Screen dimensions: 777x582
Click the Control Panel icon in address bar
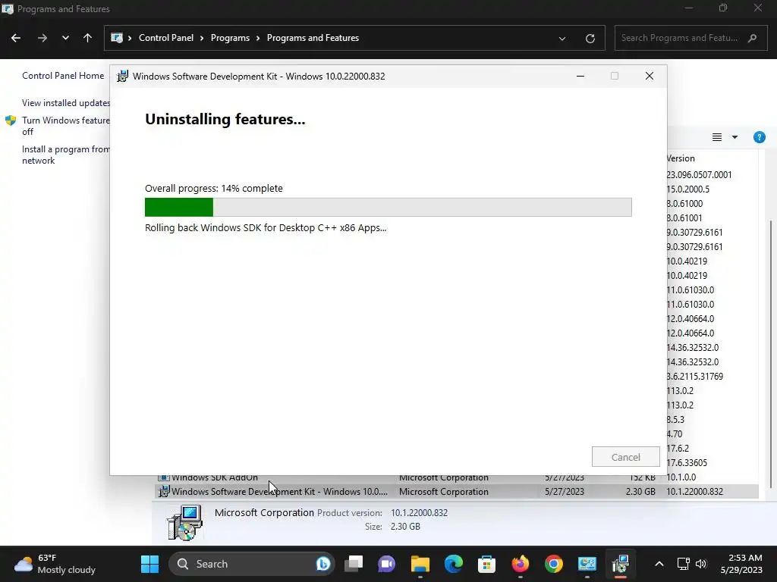pos(117,38)
